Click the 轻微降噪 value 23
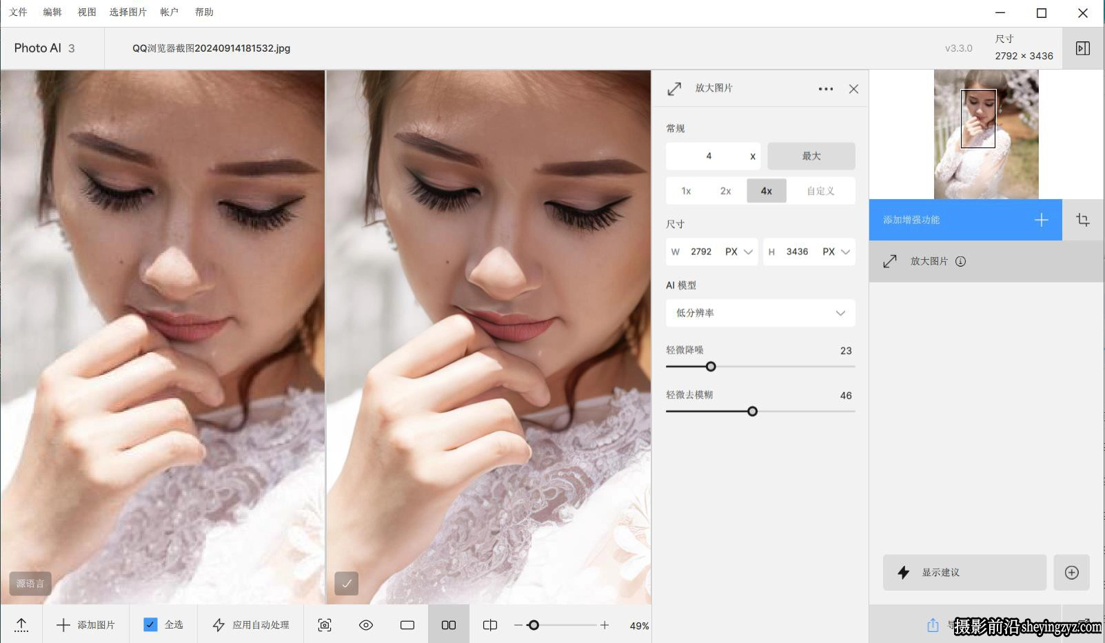The image size is (1105, 643). pos(846,351)
